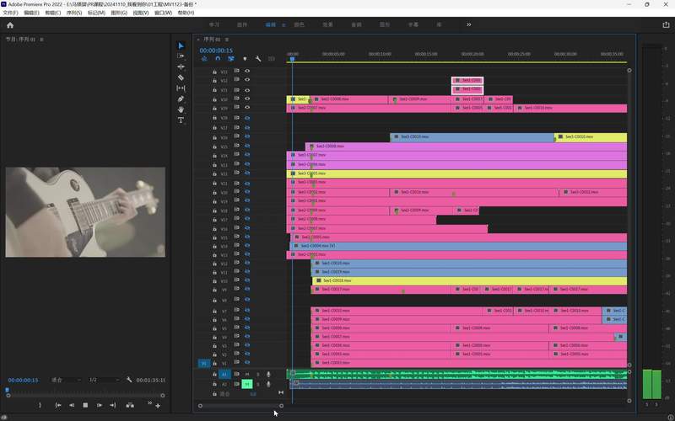The height and width of the screenshot is (421, 675).
Task: Select the Slip tool
Action: coord(181,88)
